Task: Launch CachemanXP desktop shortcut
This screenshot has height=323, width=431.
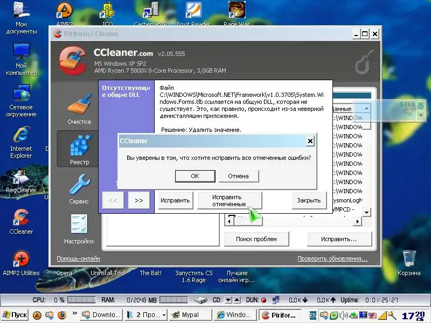Action: point(151,14)
